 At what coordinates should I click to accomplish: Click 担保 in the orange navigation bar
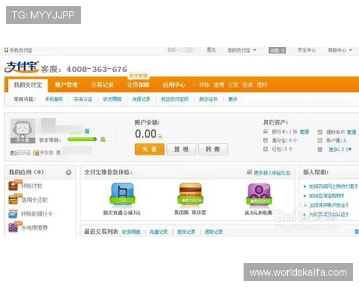pyautogui.click(x=248, y=85)
